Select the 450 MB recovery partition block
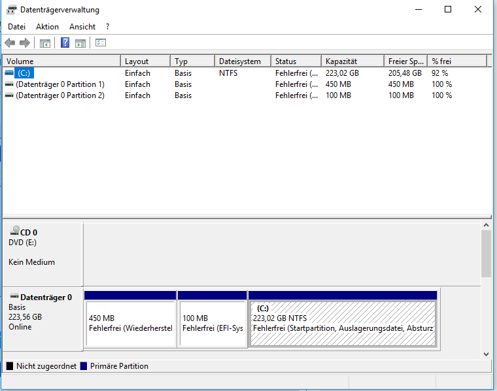Screen dimensions: 497x391 click(x=130, y=319)
